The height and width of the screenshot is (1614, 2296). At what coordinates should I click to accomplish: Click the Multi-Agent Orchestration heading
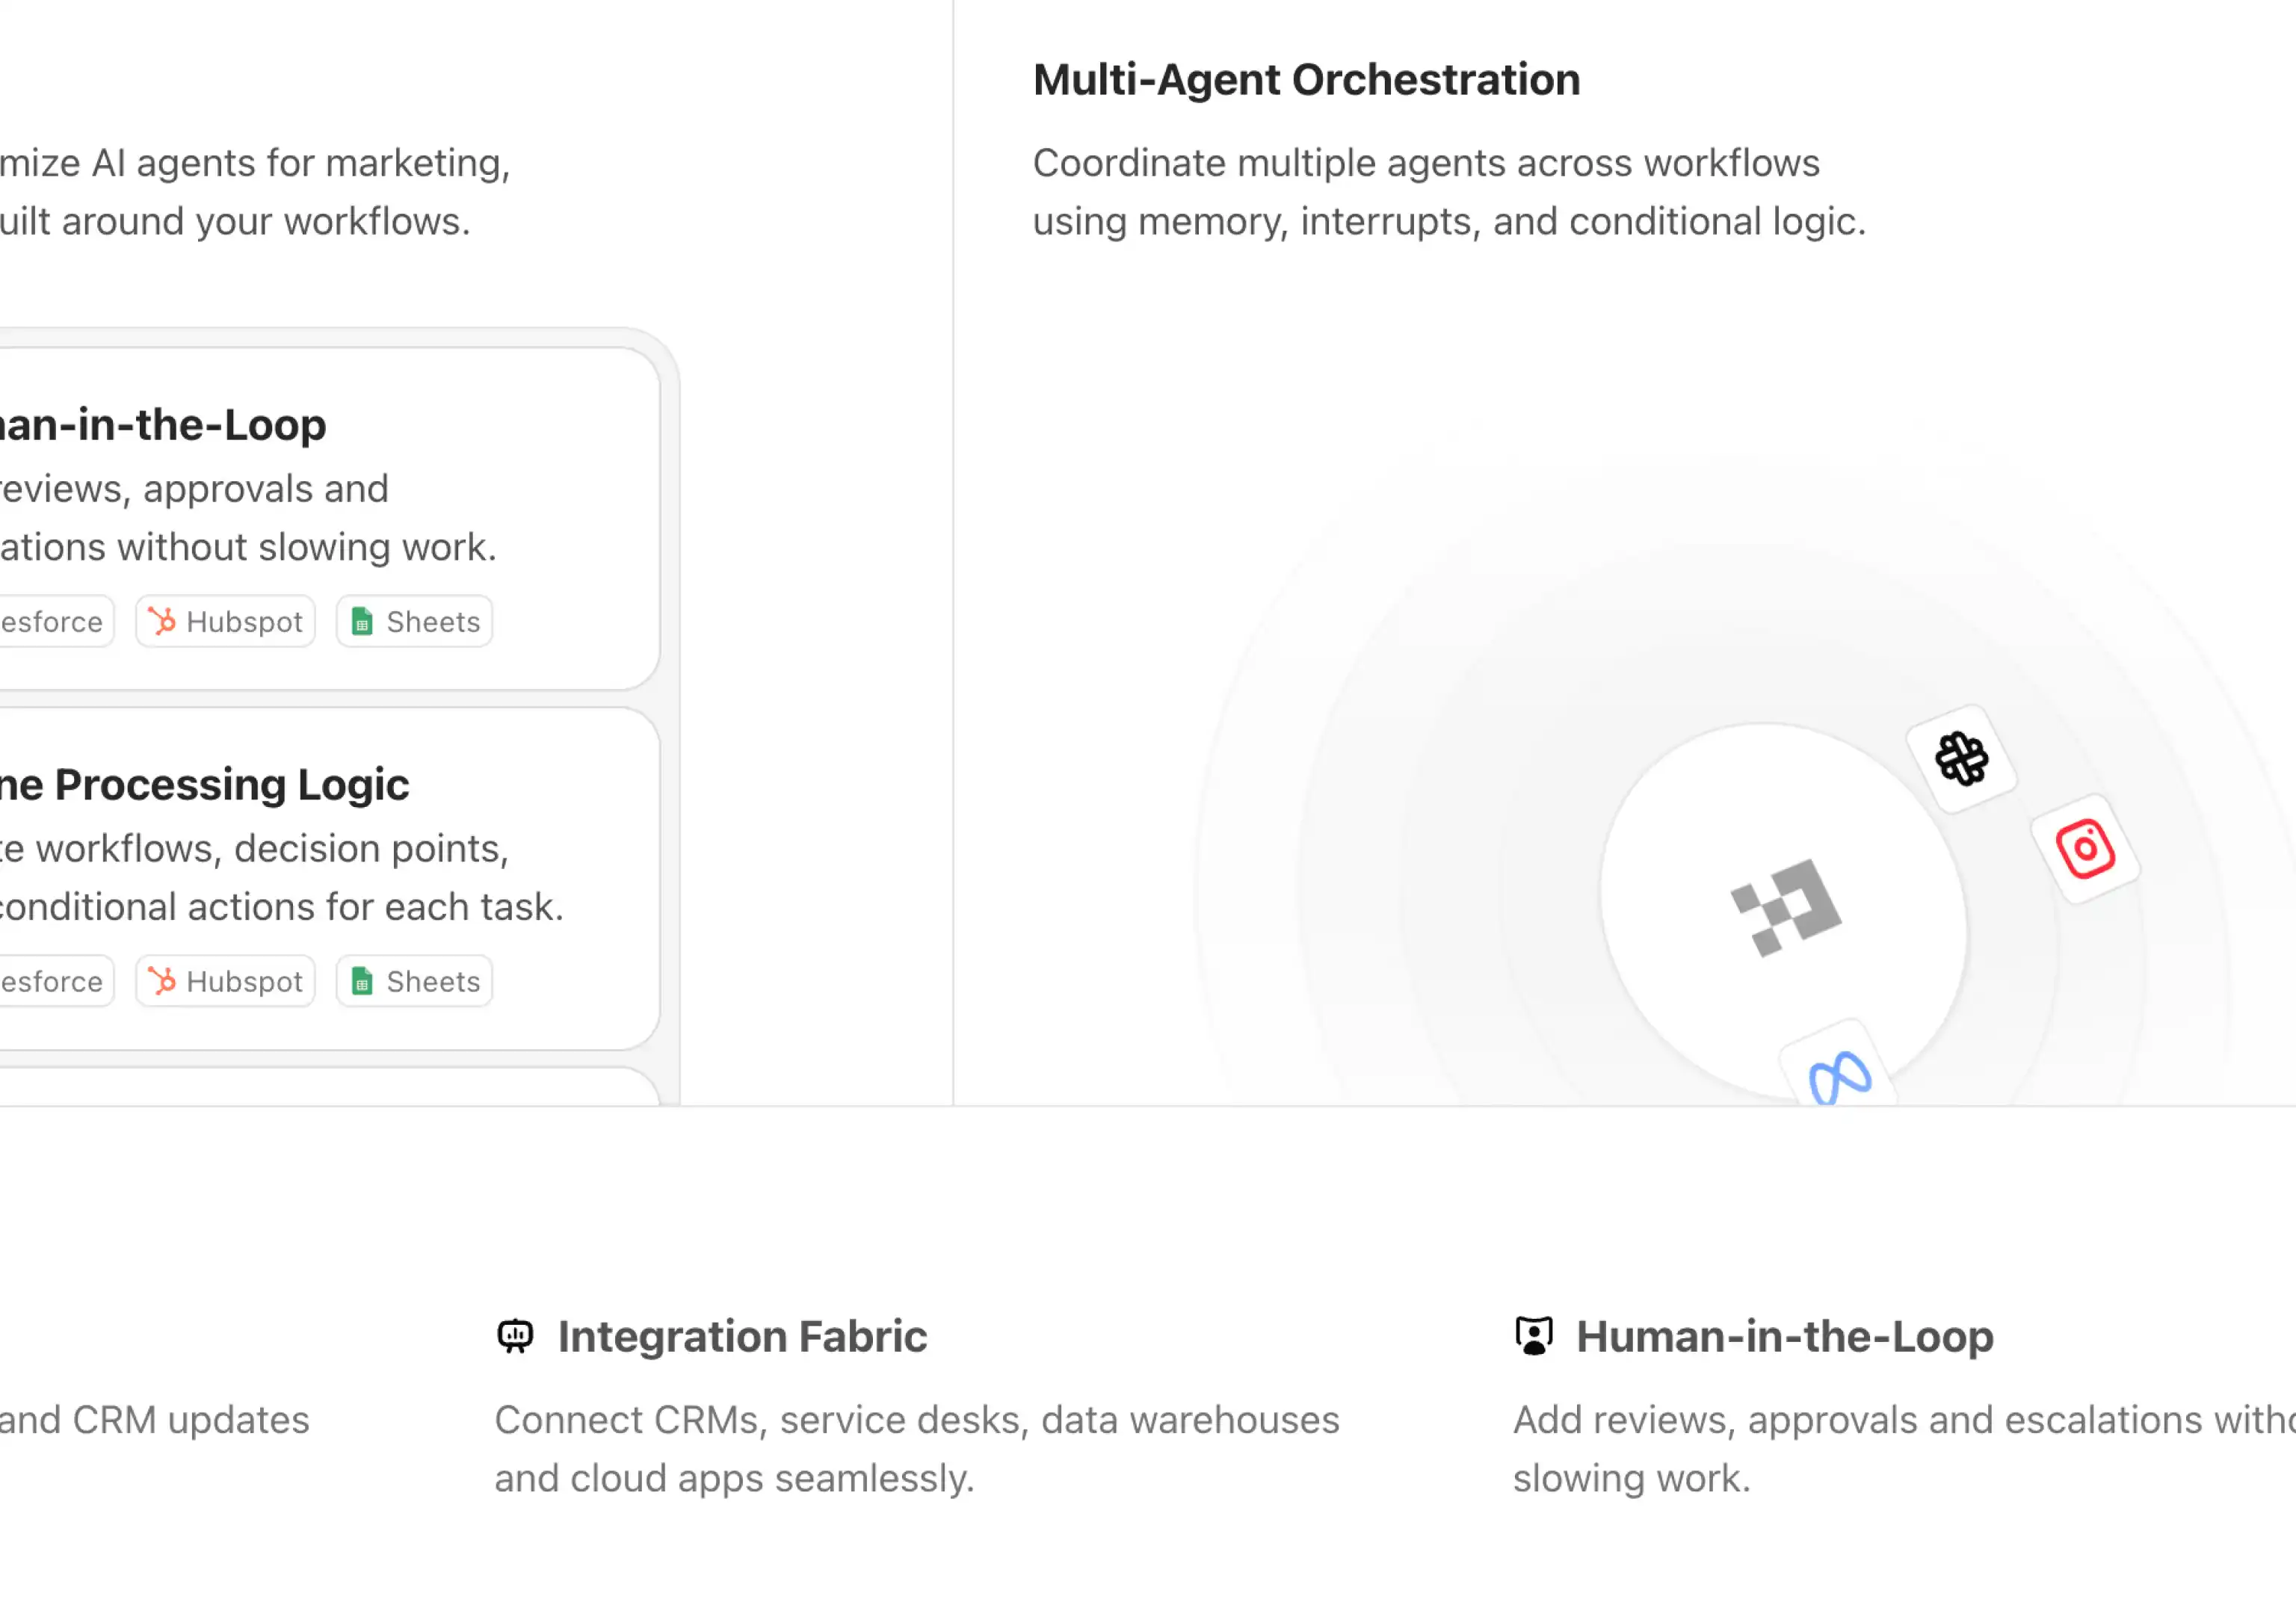pyautogui.click(x=1306, y=80)
